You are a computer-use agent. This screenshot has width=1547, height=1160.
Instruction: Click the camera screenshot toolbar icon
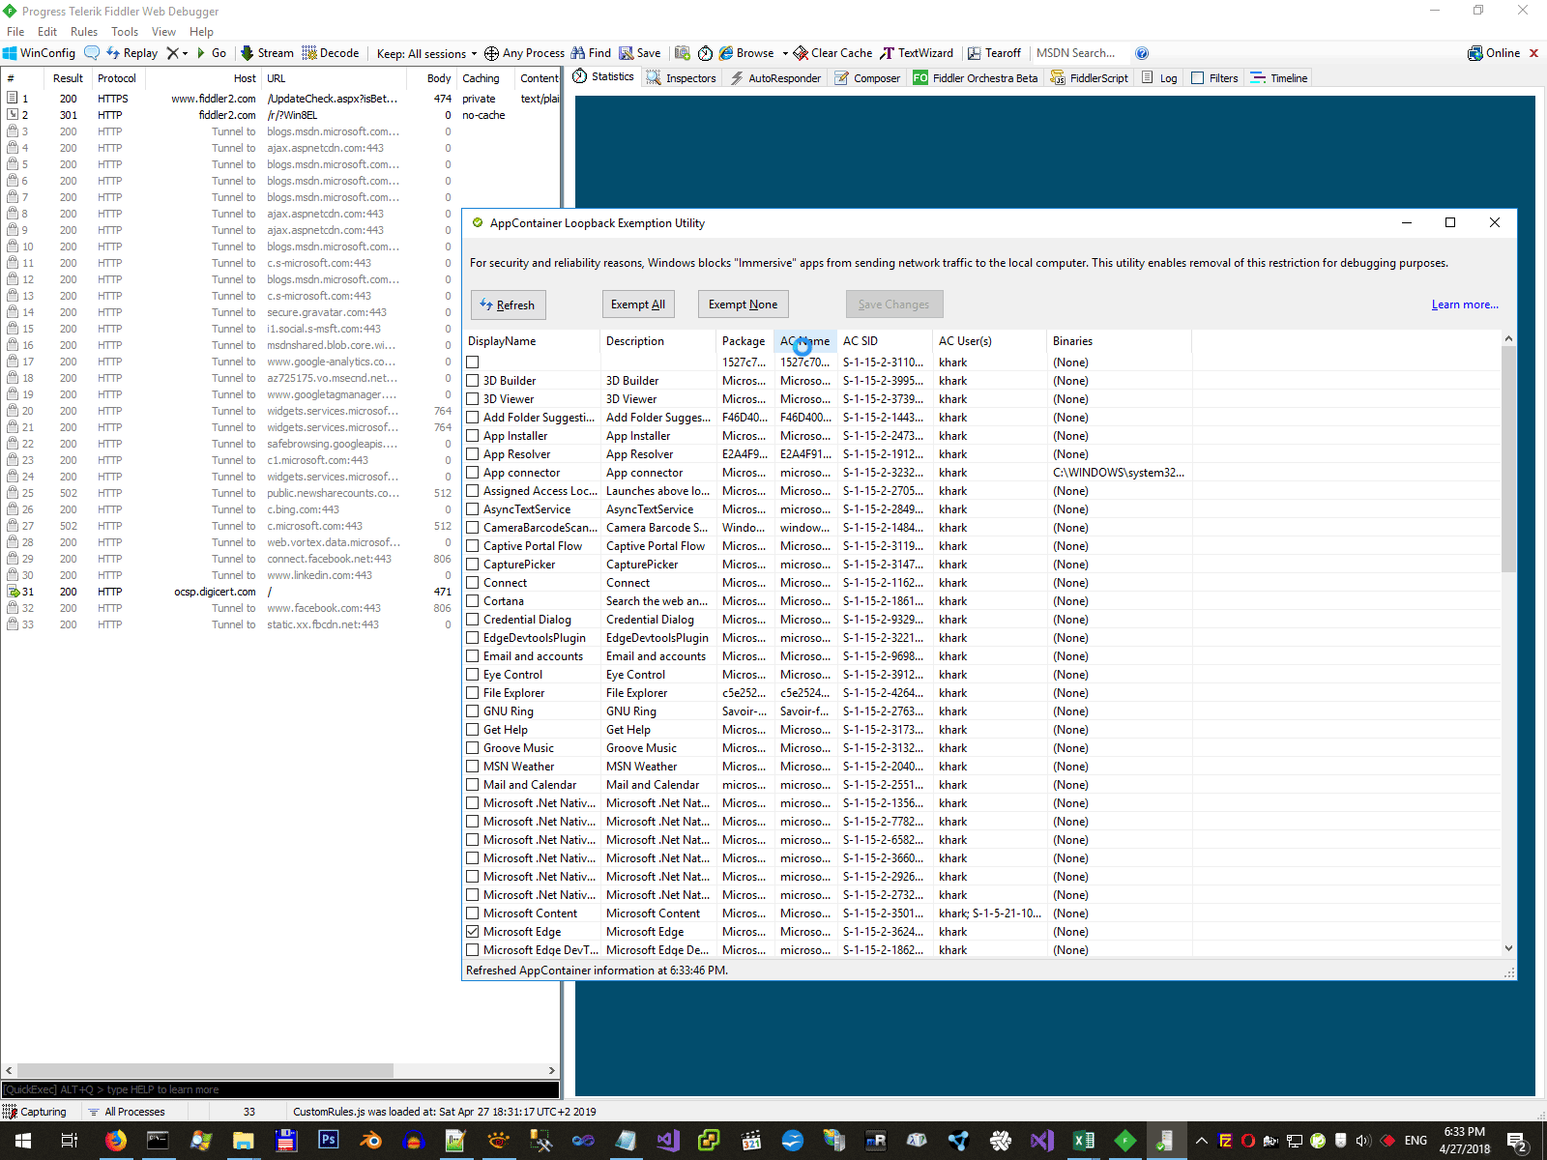(683, 53)
